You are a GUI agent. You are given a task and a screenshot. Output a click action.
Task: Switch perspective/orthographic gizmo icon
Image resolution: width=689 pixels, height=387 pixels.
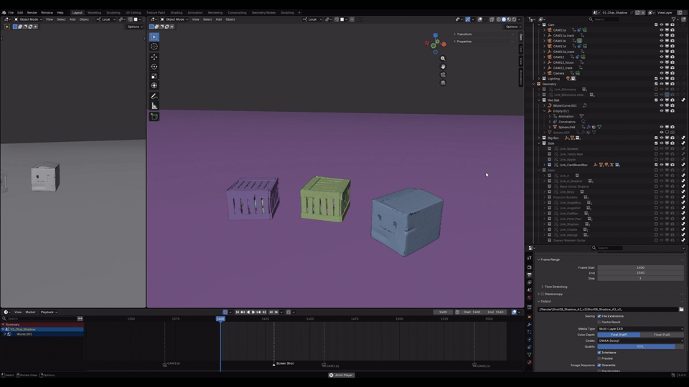[x=443, y=82]
